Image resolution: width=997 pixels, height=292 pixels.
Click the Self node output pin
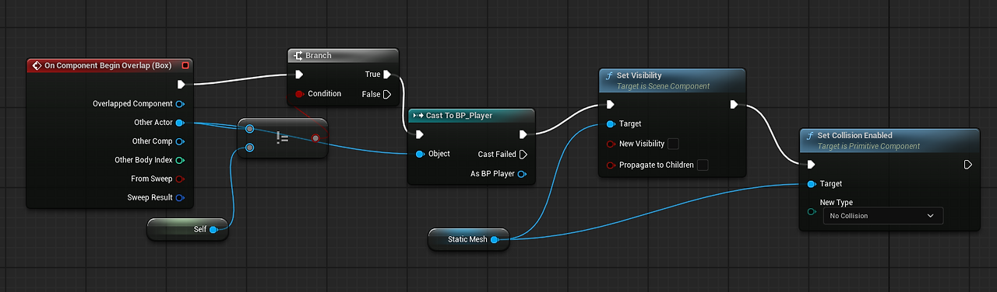pos(213,229)
